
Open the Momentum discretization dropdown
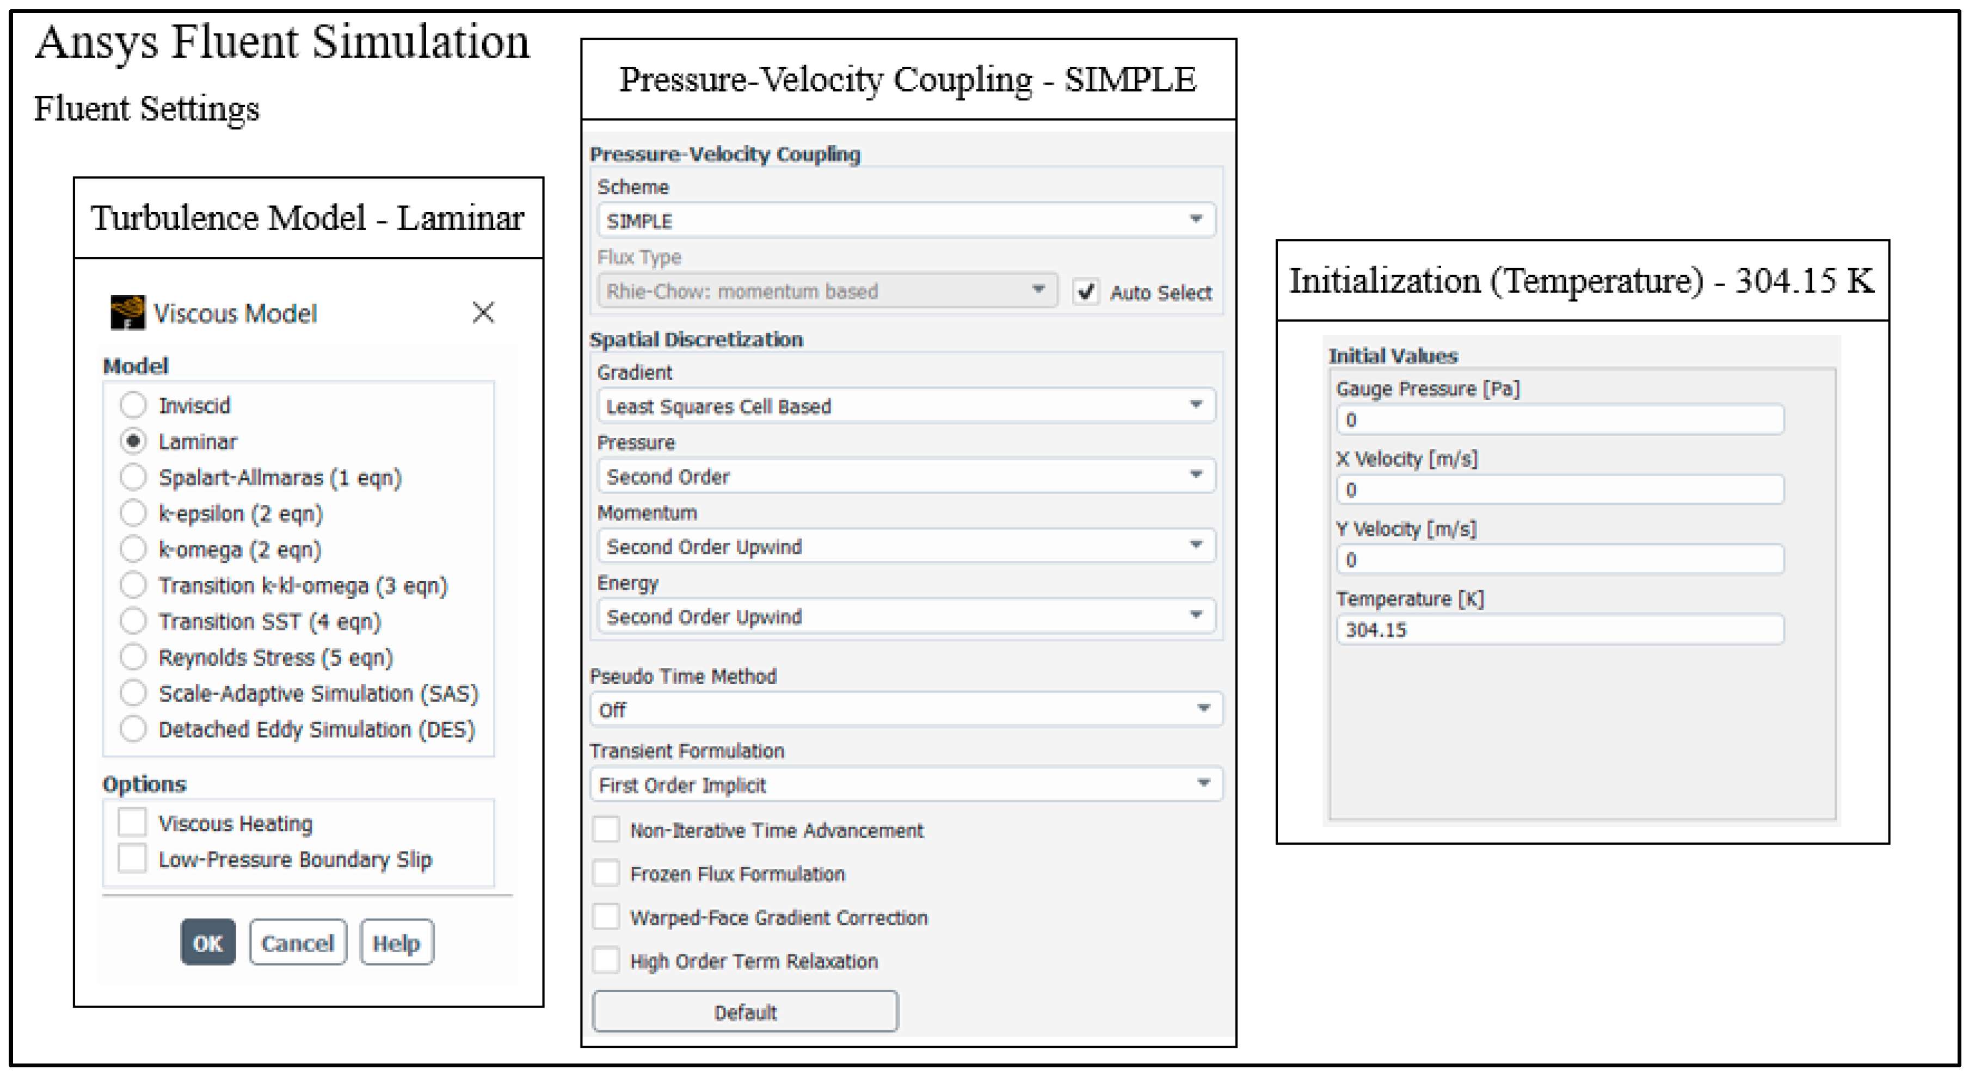click(906, 546)
